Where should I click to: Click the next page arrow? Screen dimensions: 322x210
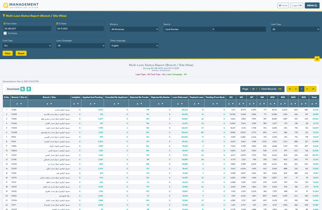[x=307, y=89]
